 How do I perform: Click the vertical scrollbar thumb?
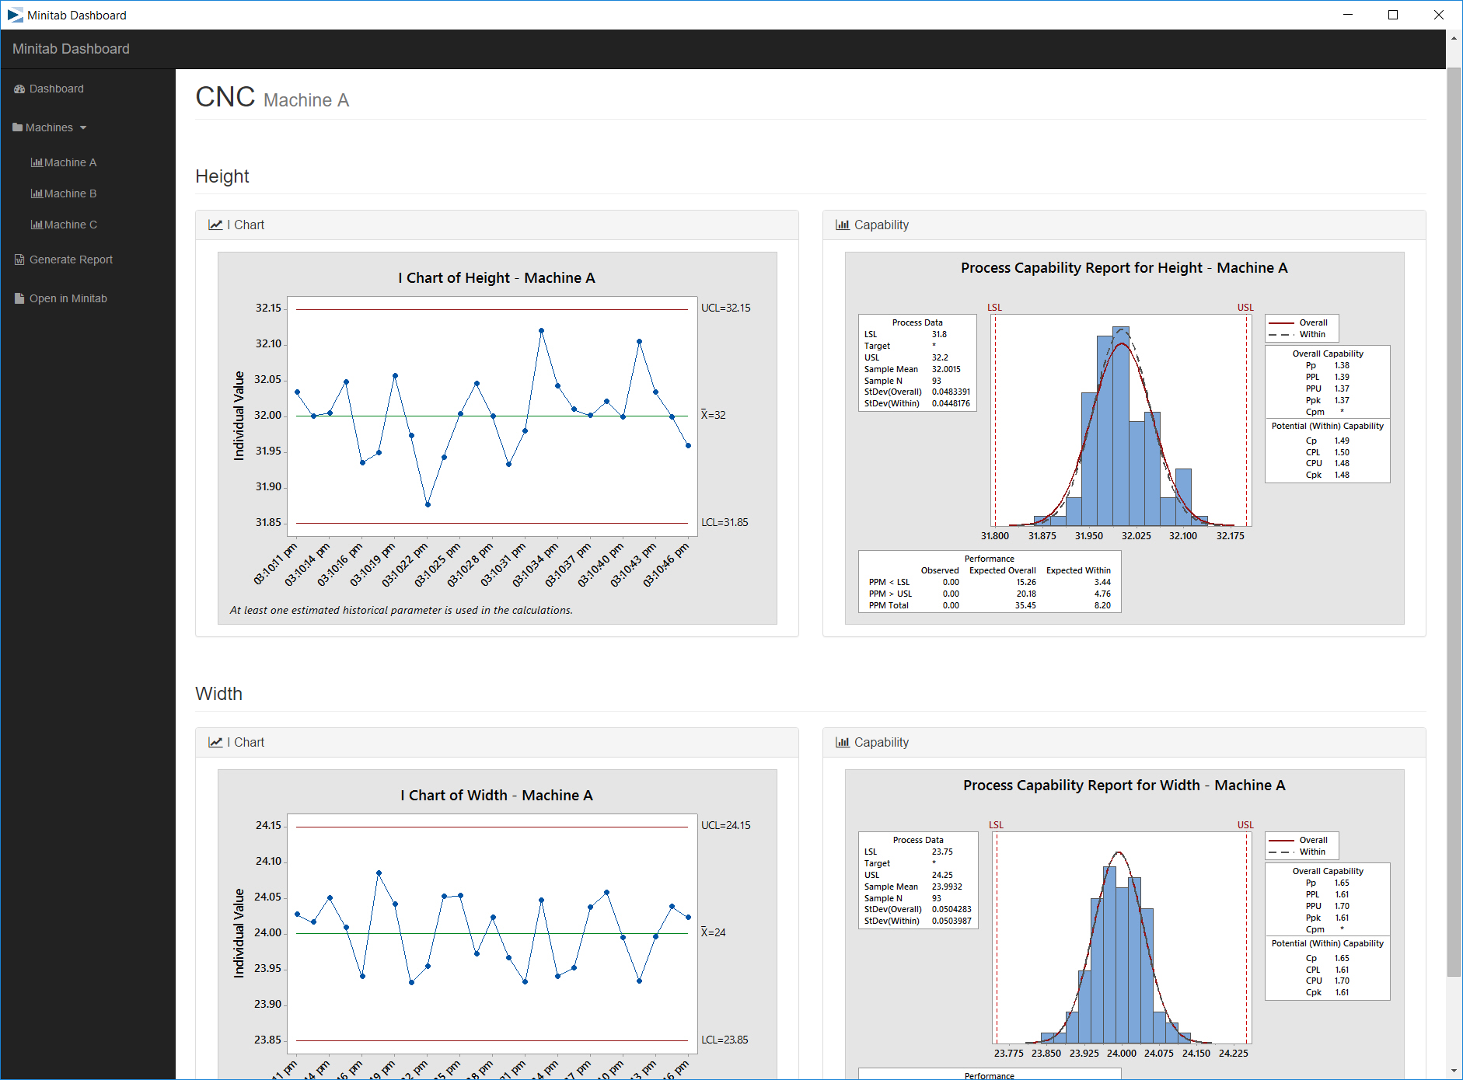click(1454, 522)
